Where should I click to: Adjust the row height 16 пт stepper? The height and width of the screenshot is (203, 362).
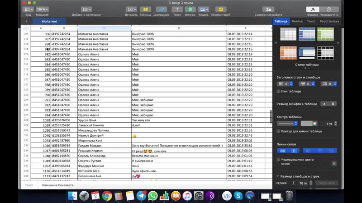pyautogui.click(x=311, y=183)
